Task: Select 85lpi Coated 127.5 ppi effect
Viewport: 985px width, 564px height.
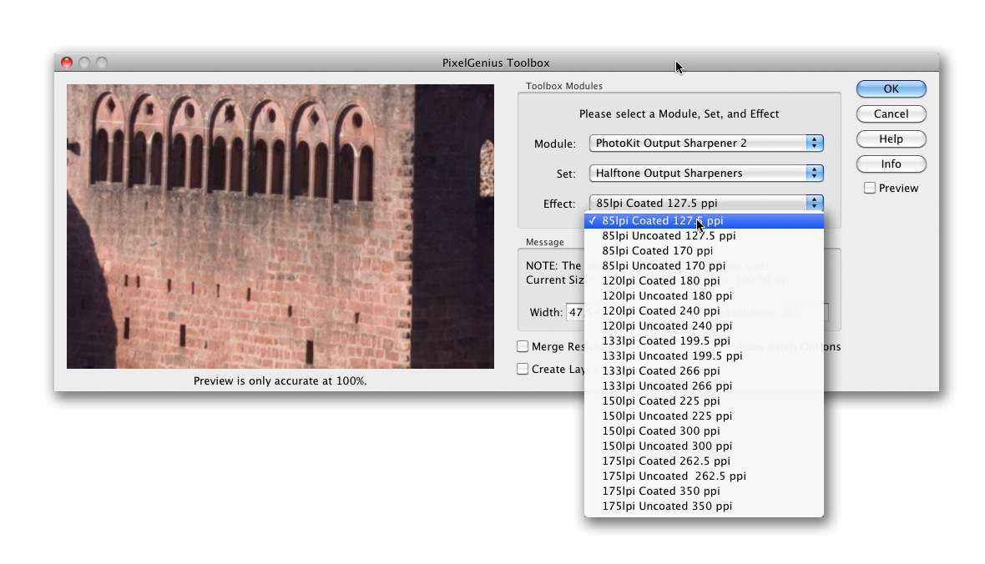Action: pyautogui.click(x=704, y=220)
